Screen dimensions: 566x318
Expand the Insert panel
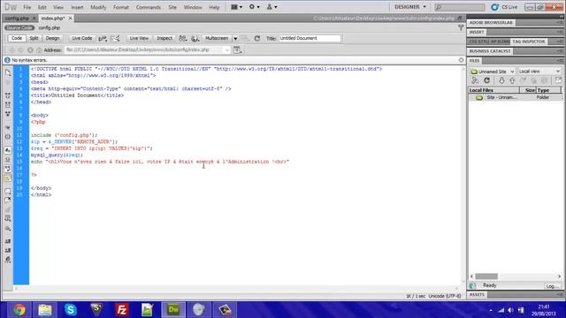[477, 32]
